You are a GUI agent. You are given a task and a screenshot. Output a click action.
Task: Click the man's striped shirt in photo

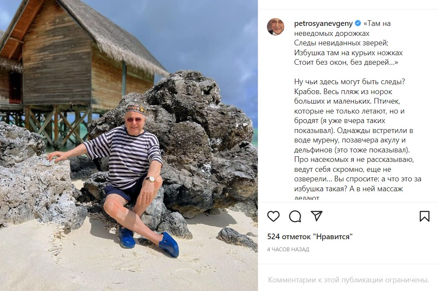(x=124, y=155)
